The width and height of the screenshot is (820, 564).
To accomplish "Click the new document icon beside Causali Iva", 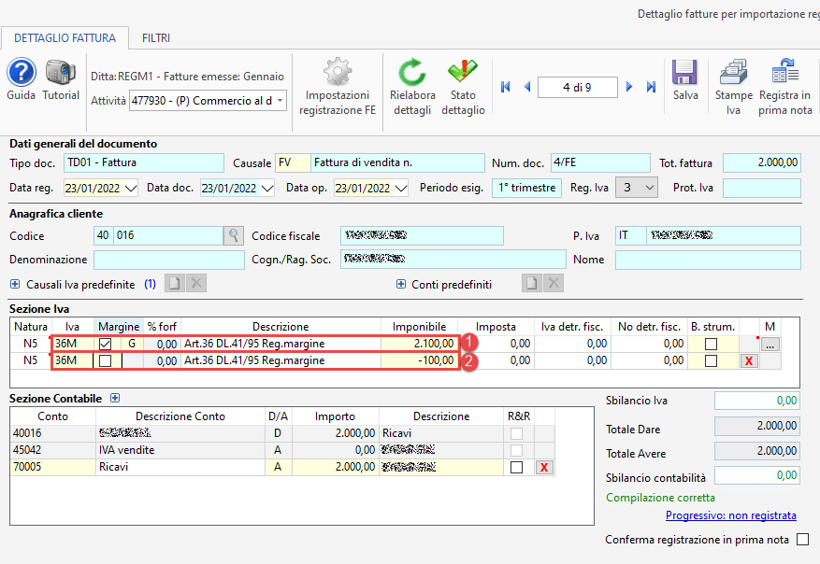I will tap(174, 284).
